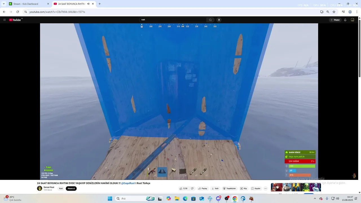Open Microsoft Store from the taskbar

click(x=193, y=198)
